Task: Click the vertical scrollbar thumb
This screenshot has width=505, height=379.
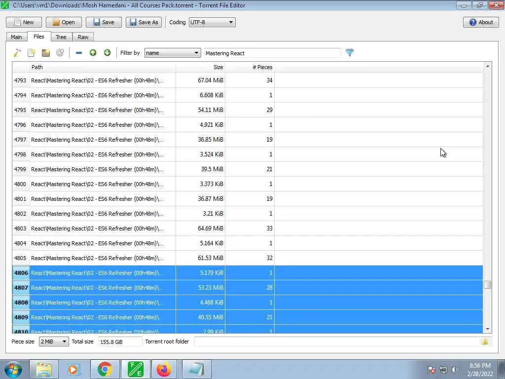Action: click(488, 285)
